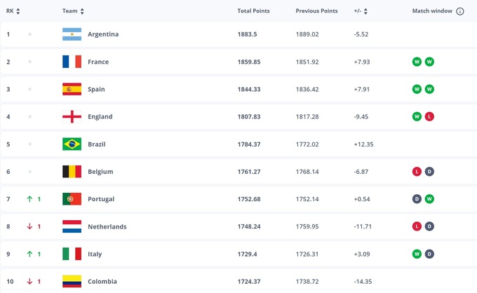The width and height of the screenshot is (477, 293).
Task: Click the Total Points column header
Action: (253, 11)
